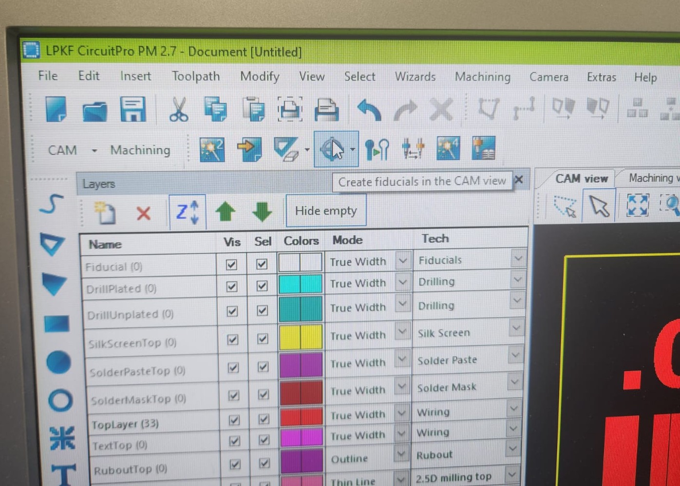Screen dimensions: 680x486
Task: Move layer down with green down arrow
Action: coord(262,212)
